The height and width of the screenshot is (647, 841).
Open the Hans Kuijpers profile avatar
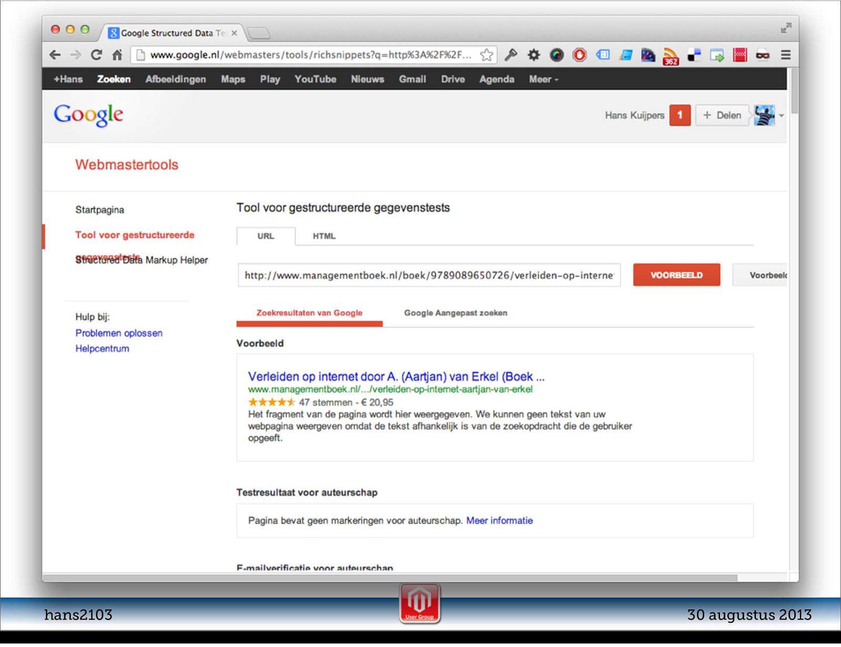pyautogui.click(x=764, y=115)
